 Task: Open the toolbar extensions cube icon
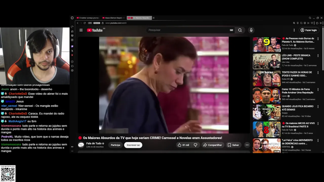pyautogui.click(x=317, y=23)
